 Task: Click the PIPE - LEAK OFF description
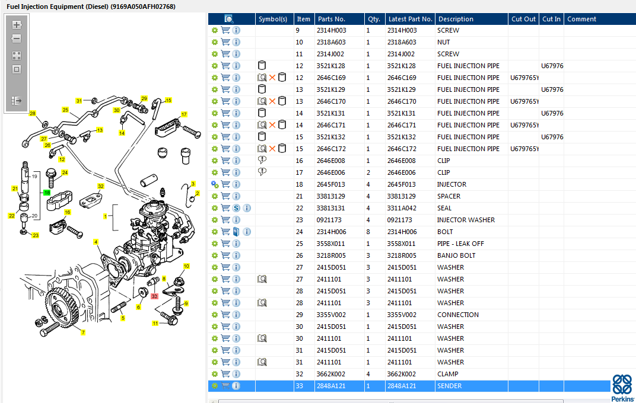pos(460,244)
